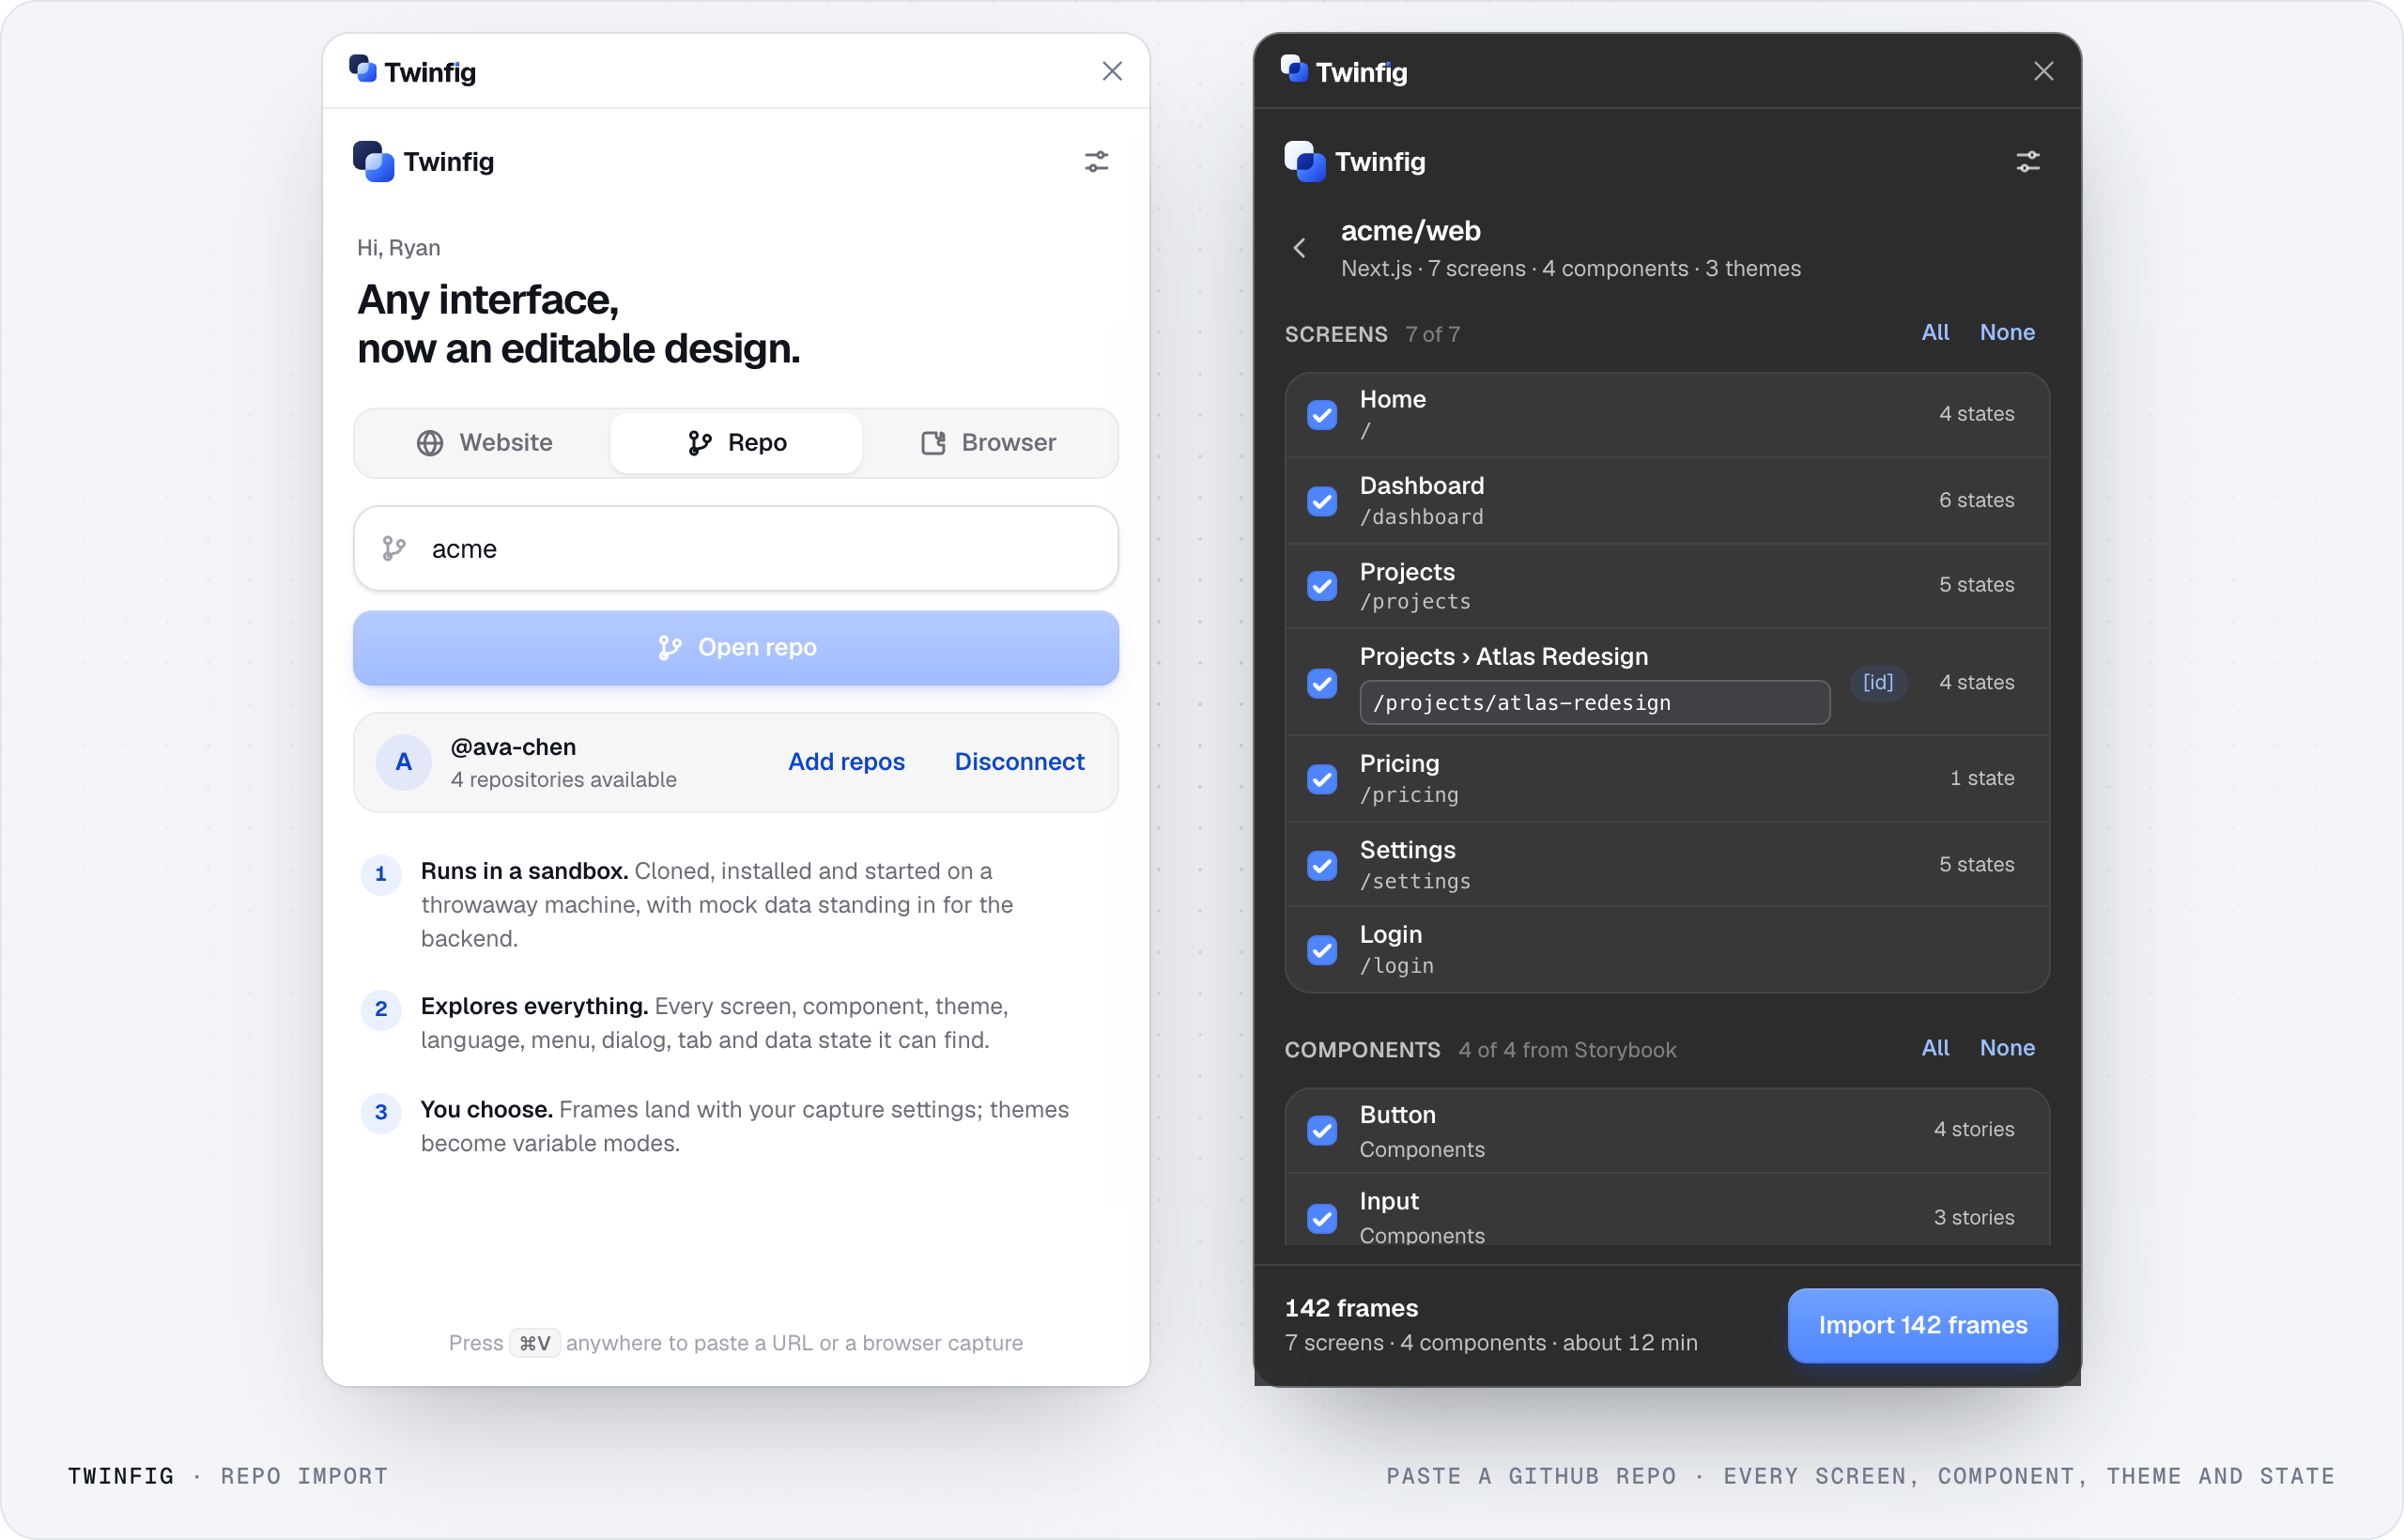The image size is (2404, 1540).
Task: Focus the repo input containing acme
Action: [736, 548]
